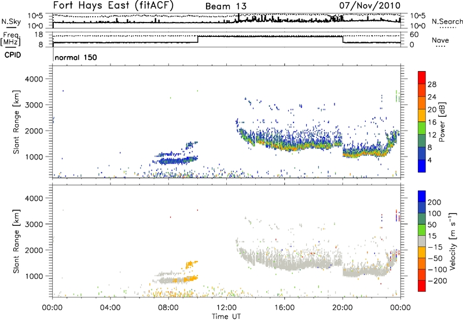463x320 pixels.
Task: Click the 'Velocity [m s-1]' colorbar label
Action: pos(453,241)
